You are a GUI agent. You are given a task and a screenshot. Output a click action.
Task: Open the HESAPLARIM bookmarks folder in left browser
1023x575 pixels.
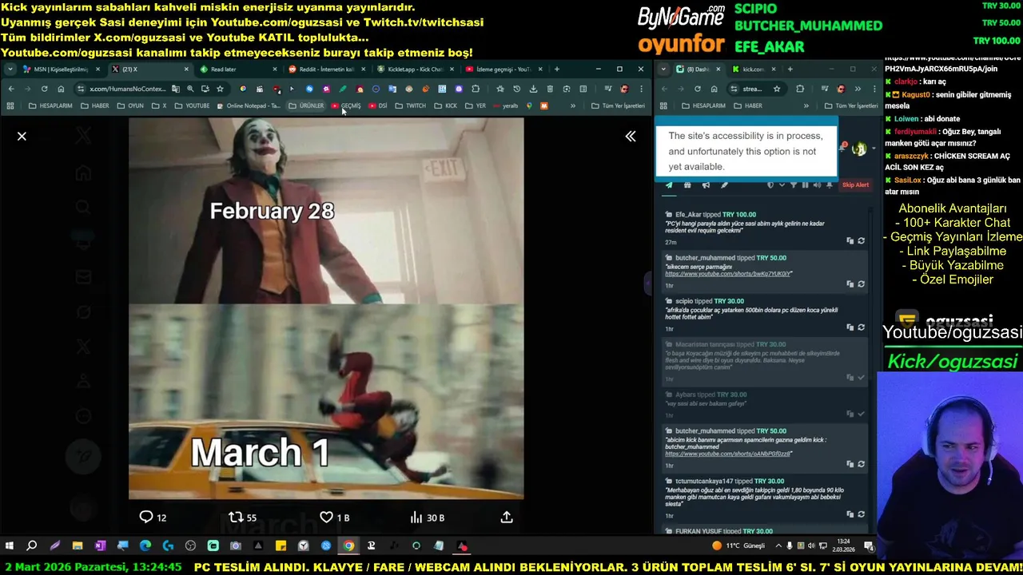tap(50, 105)
